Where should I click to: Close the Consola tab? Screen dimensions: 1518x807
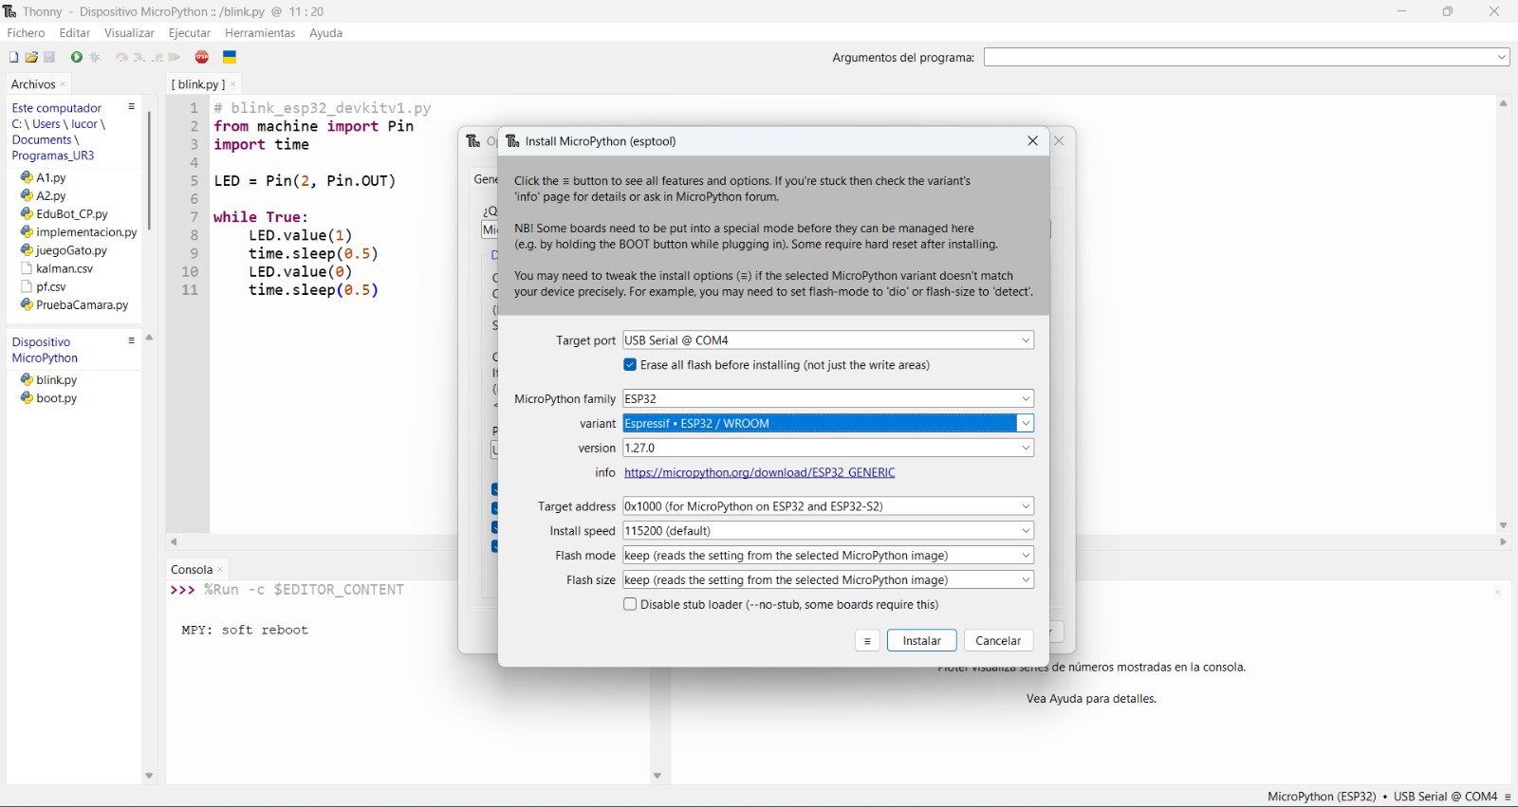pos(220,570)
